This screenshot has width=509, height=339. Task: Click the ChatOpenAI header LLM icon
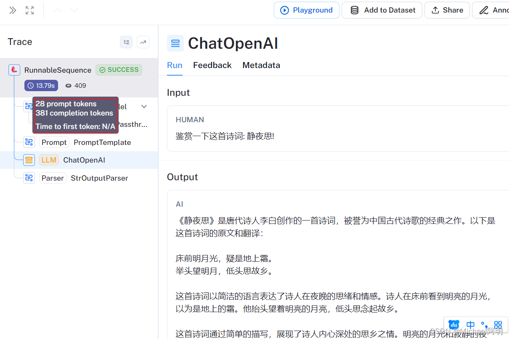click(175, 43)
